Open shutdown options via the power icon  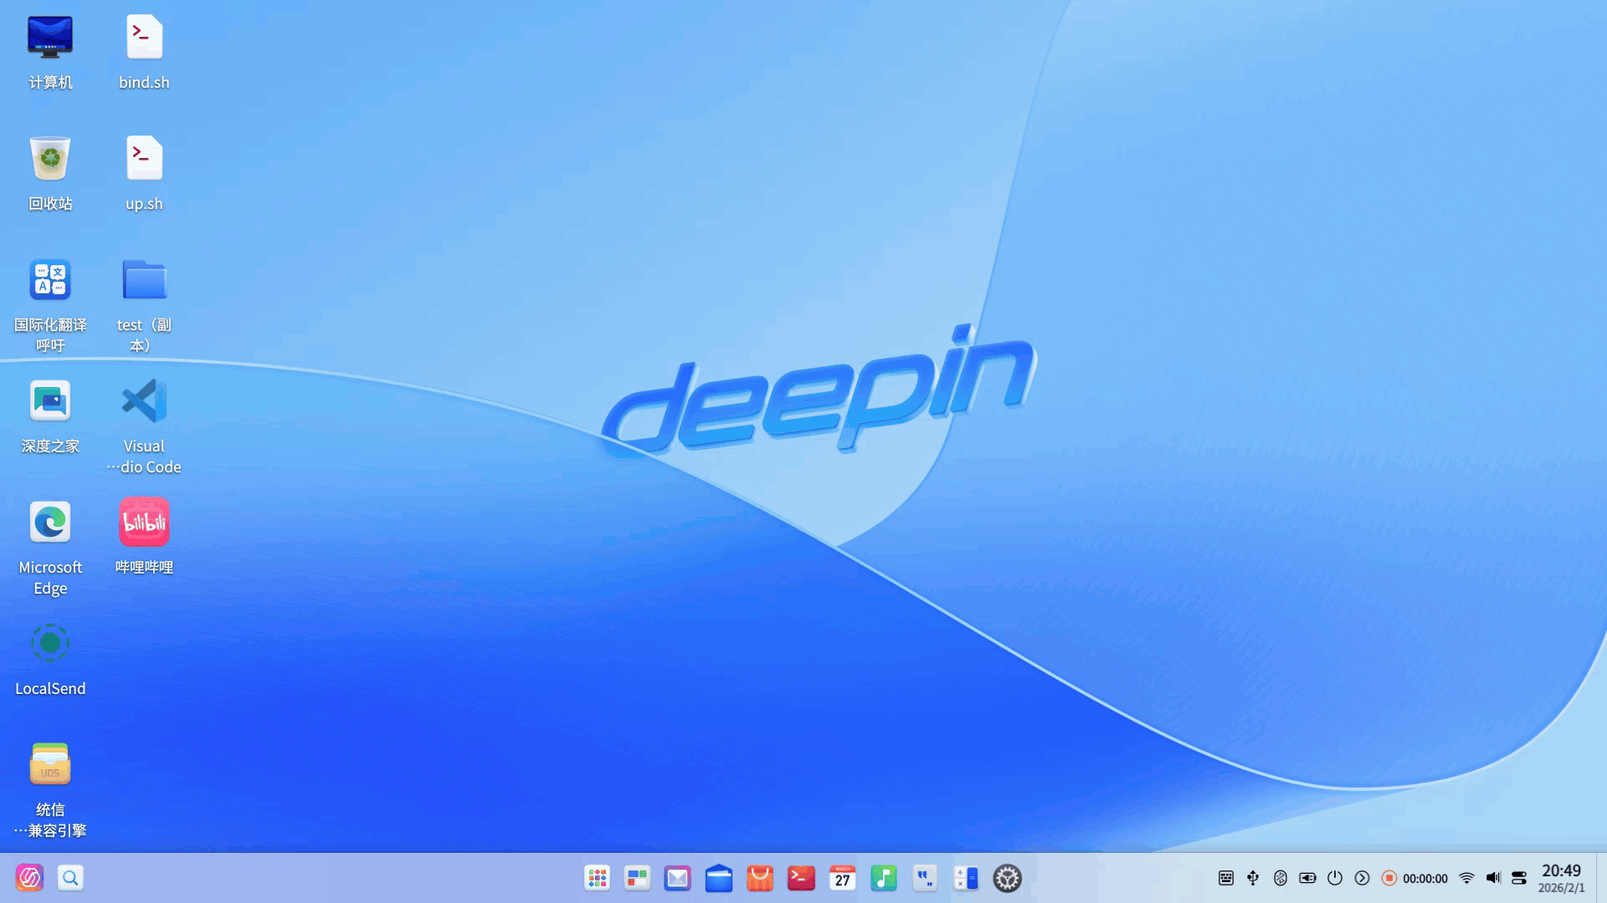1335,878
